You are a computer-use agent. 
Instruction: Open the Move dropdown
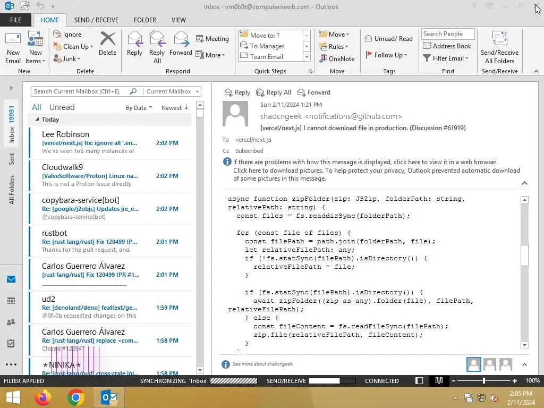[x=334, y=34]
